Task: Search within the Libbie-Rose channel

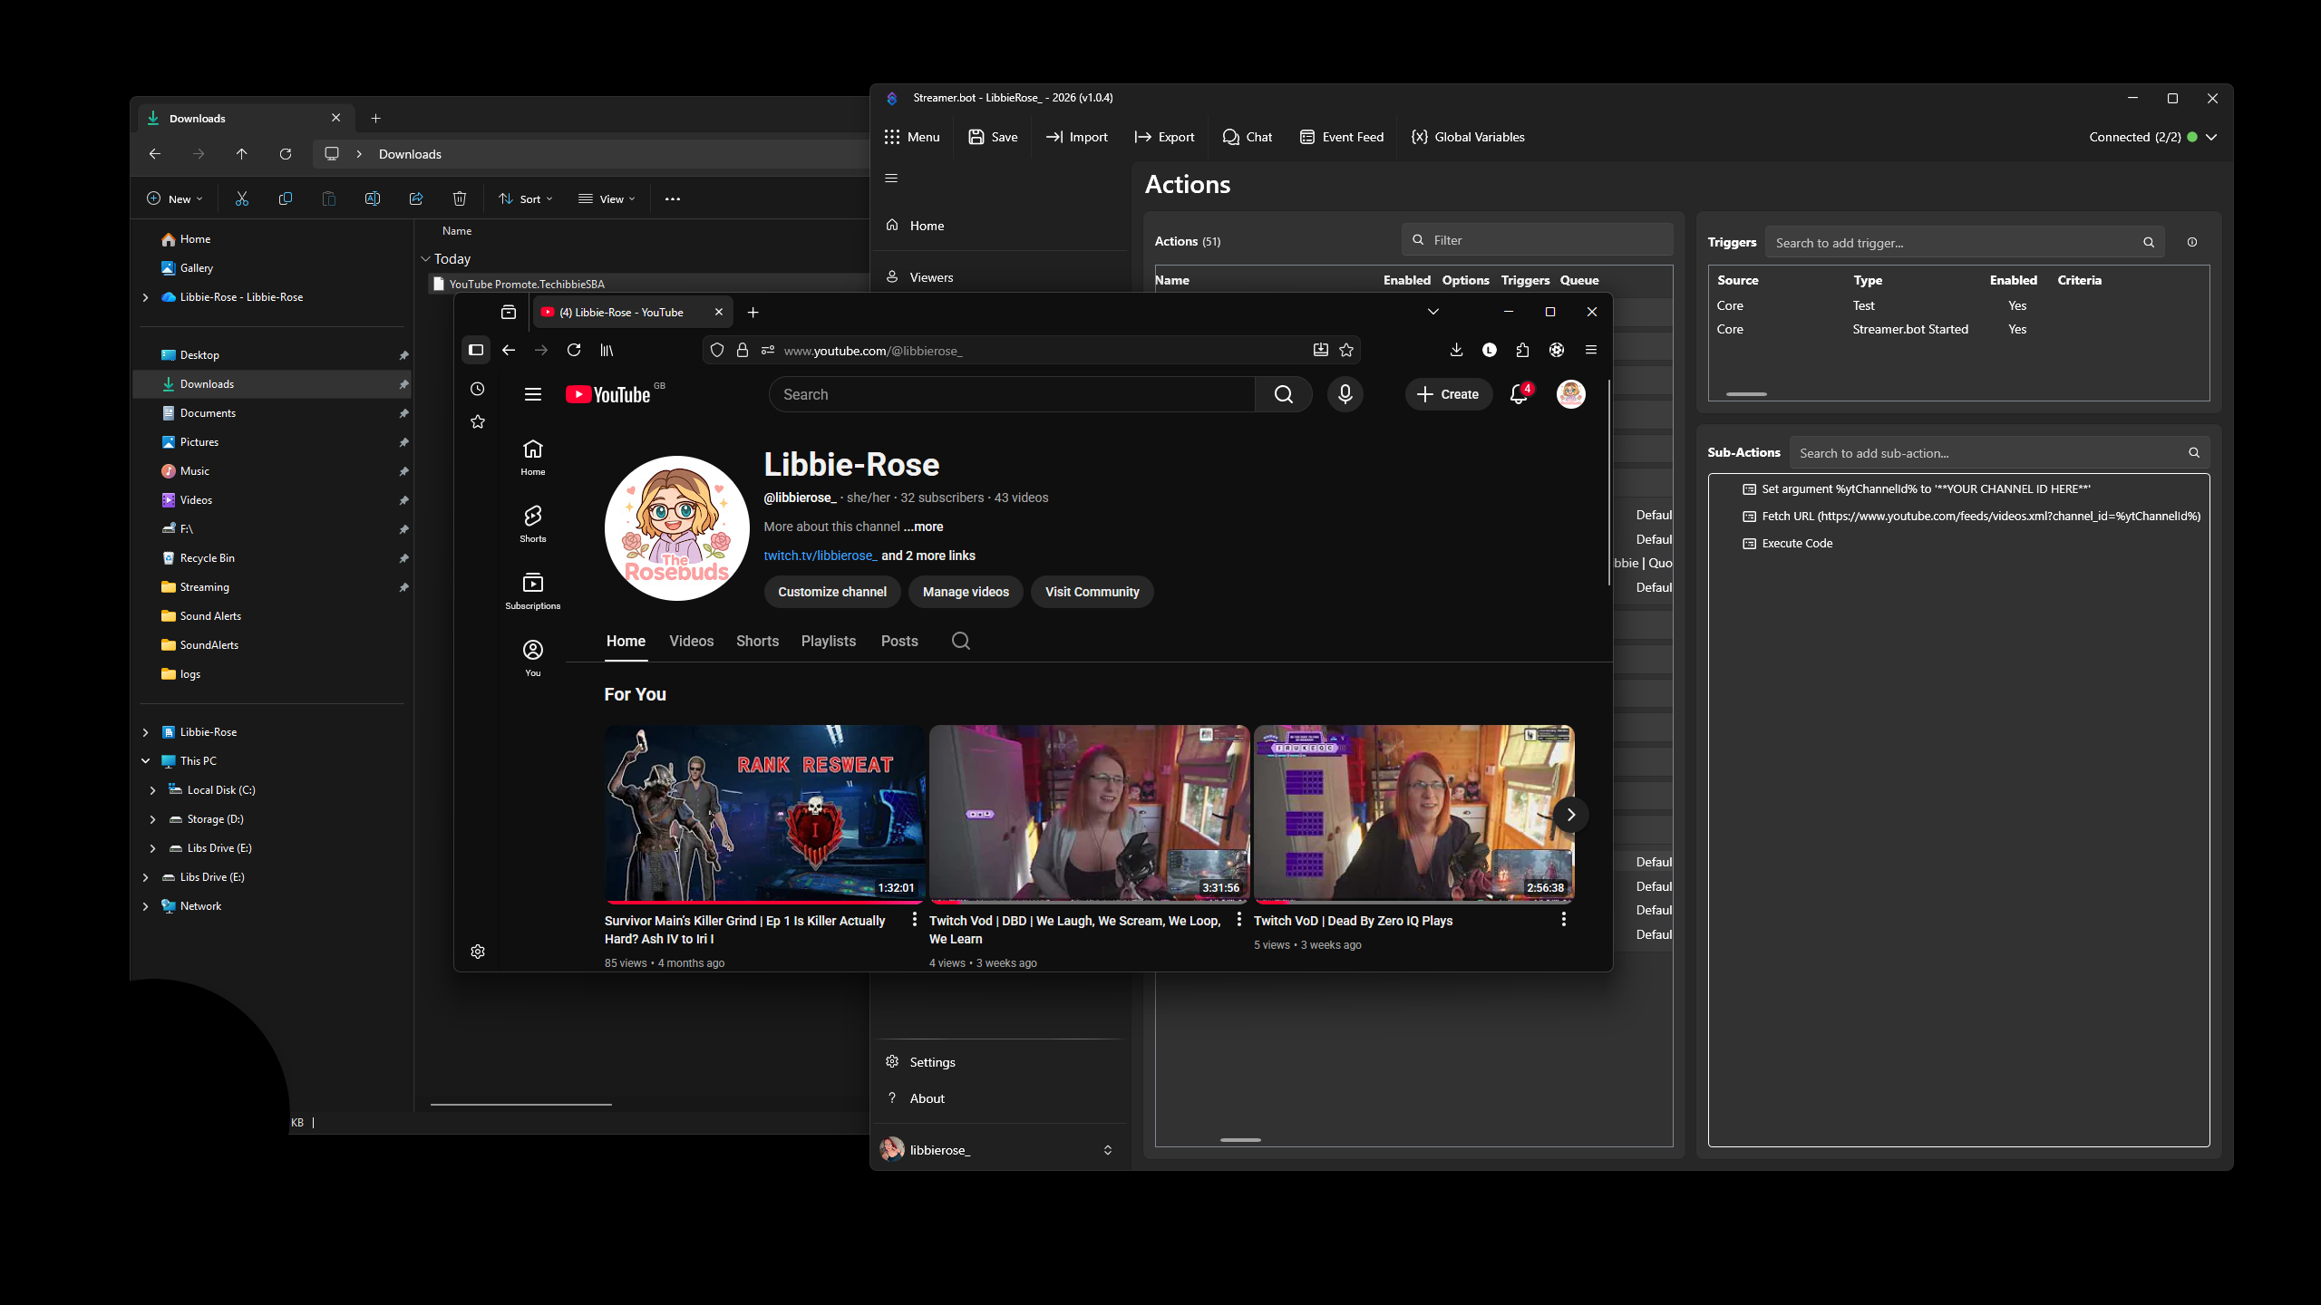Action: (961, 641)
